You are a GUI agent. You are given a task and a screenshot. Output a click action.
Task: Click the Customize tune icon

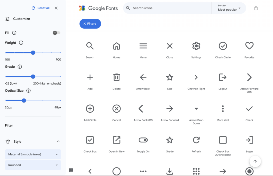coord(7,19)
